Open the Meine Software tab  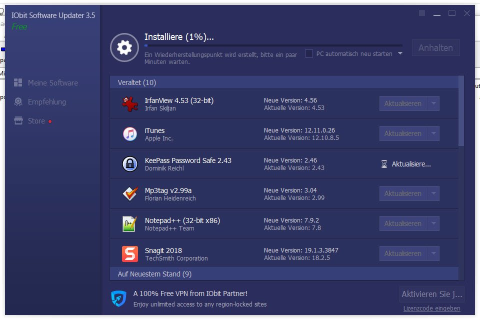tap(46, 82)
